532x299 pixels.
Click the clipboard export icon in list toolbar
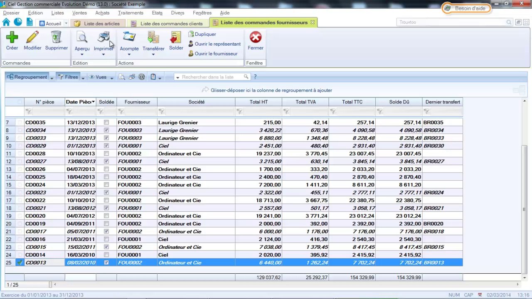(153, 77)
